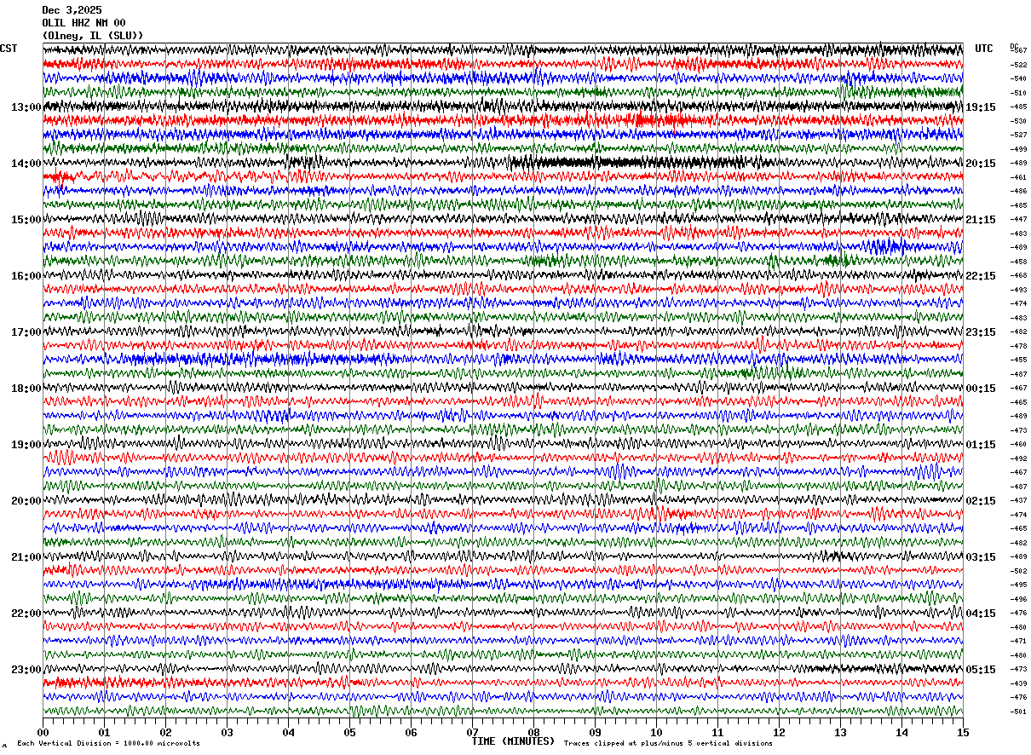Click the '01:15' UTC time label

coord(981,445)
